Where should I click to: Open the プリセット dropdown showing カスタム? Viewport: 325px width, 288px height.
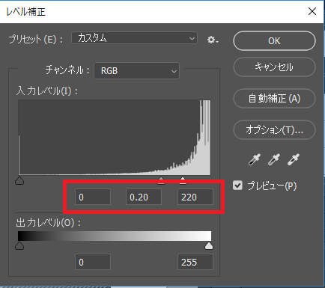pos(135,38)
